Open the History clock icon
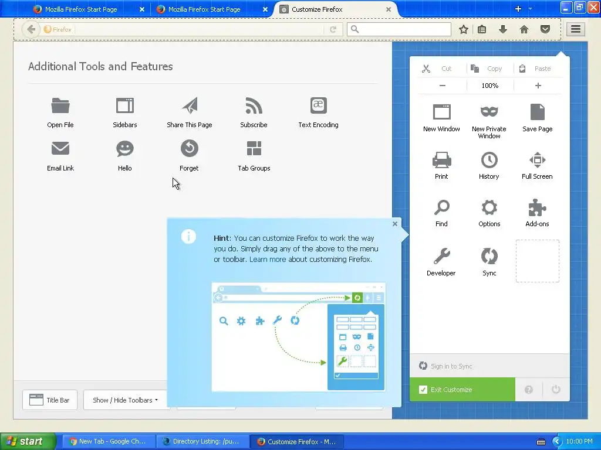This screenshot has width=601, height=450. [489, 160]
